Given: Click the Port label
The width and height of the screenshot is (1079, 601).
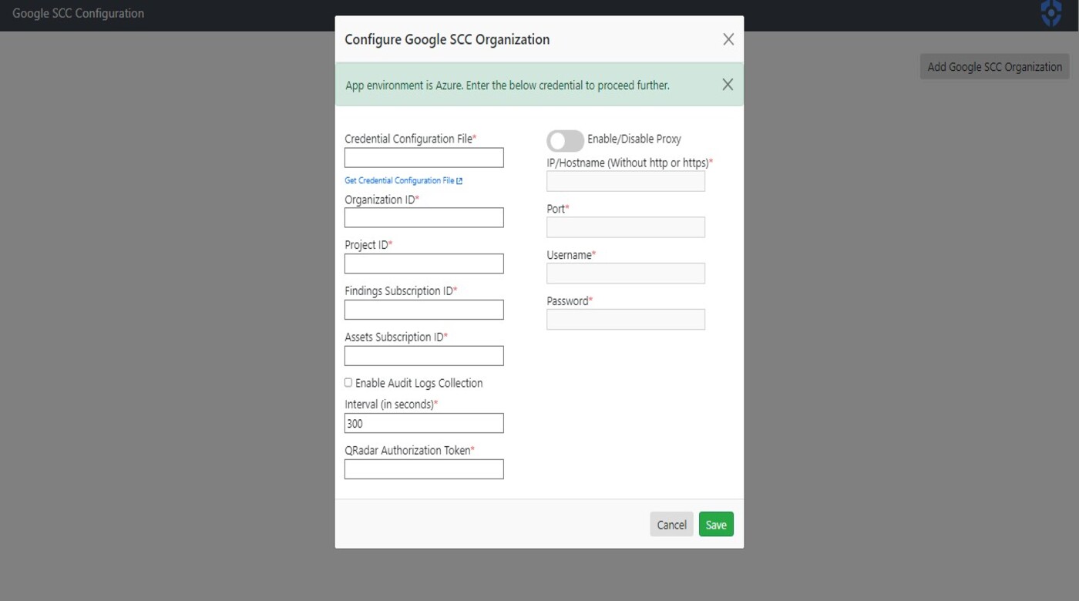Looking at the screenshot, I should click(x=558, y=209).
